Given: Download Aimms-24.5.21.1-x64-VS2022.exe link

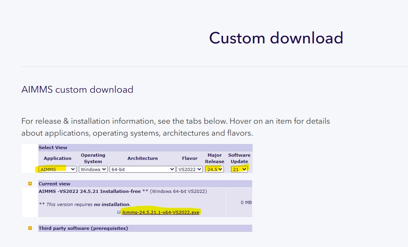Looking at the screenshot, I should click(161, 212).
